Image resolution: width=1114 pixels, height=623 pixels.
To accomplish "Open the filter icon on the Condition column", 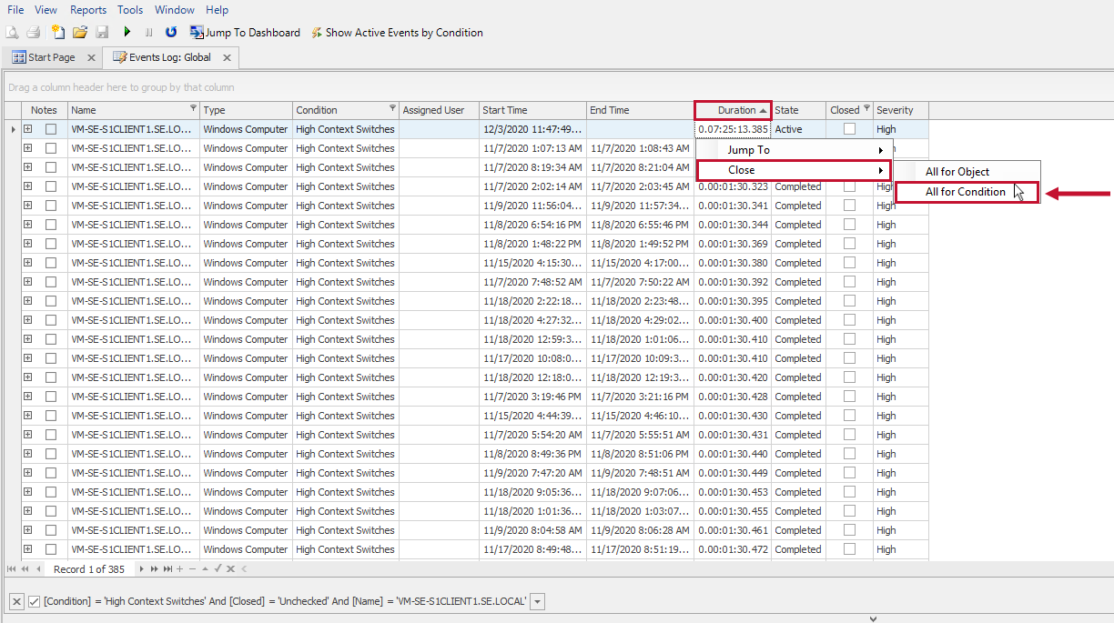I will point(392,109).
